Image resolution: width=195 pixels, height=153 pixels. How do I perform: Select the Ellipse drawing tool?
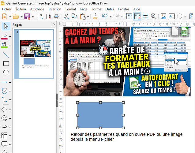6,72
